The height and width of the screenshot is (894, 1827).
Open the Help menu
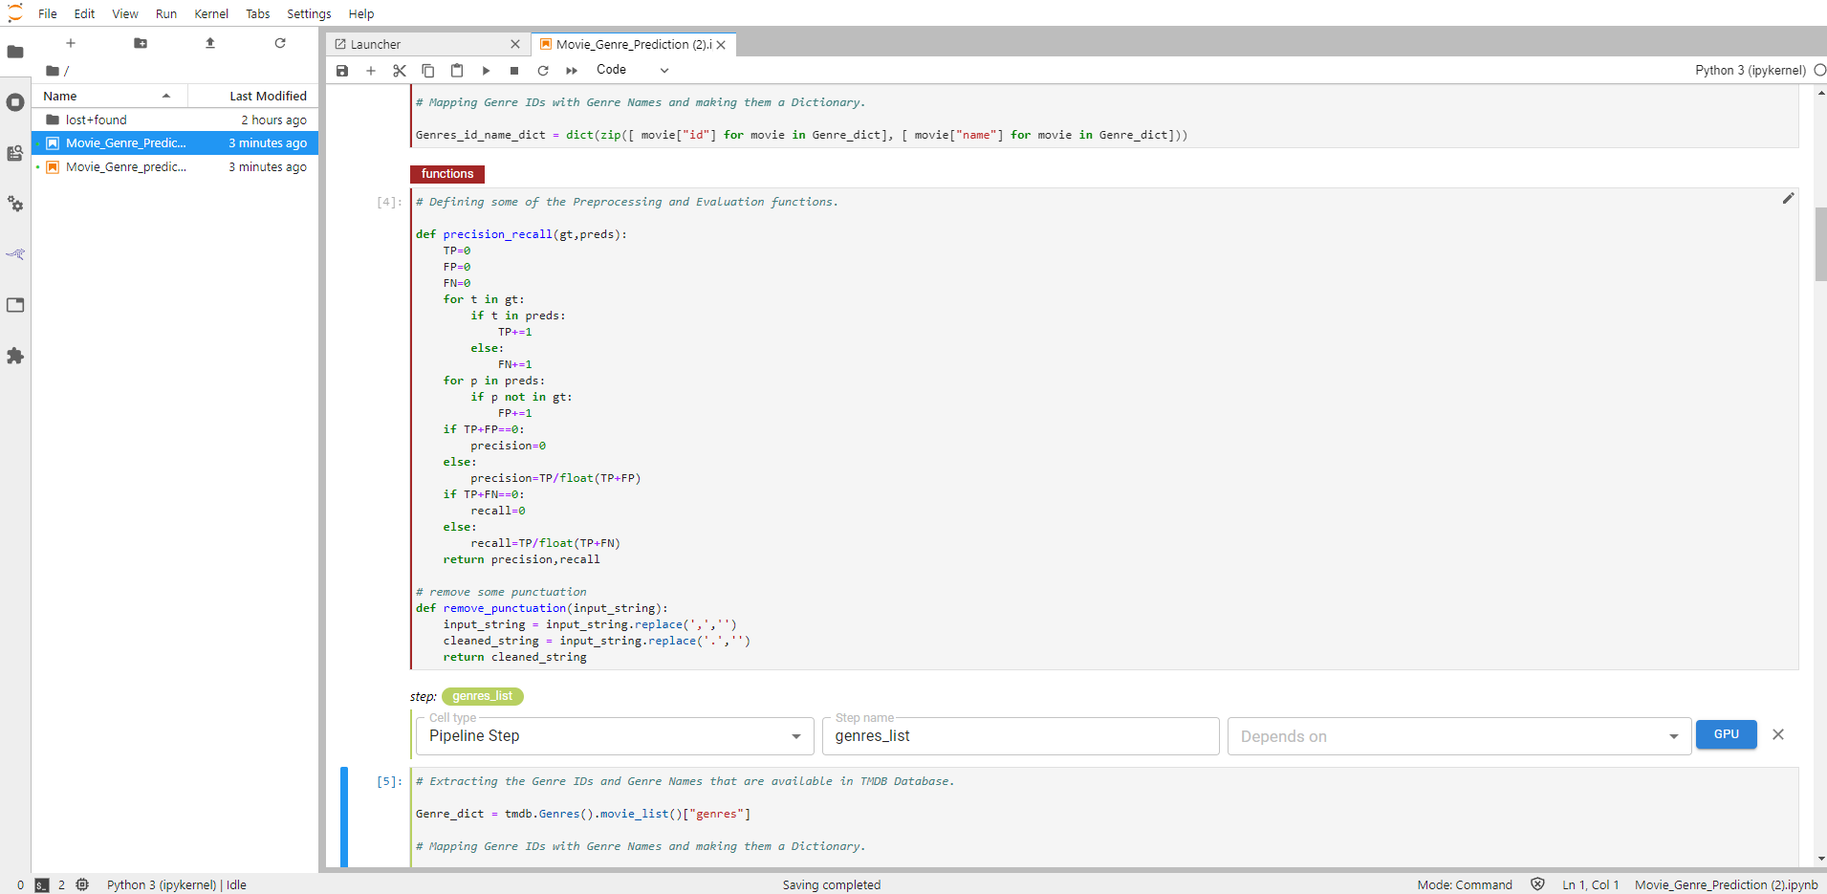point(361,13)
